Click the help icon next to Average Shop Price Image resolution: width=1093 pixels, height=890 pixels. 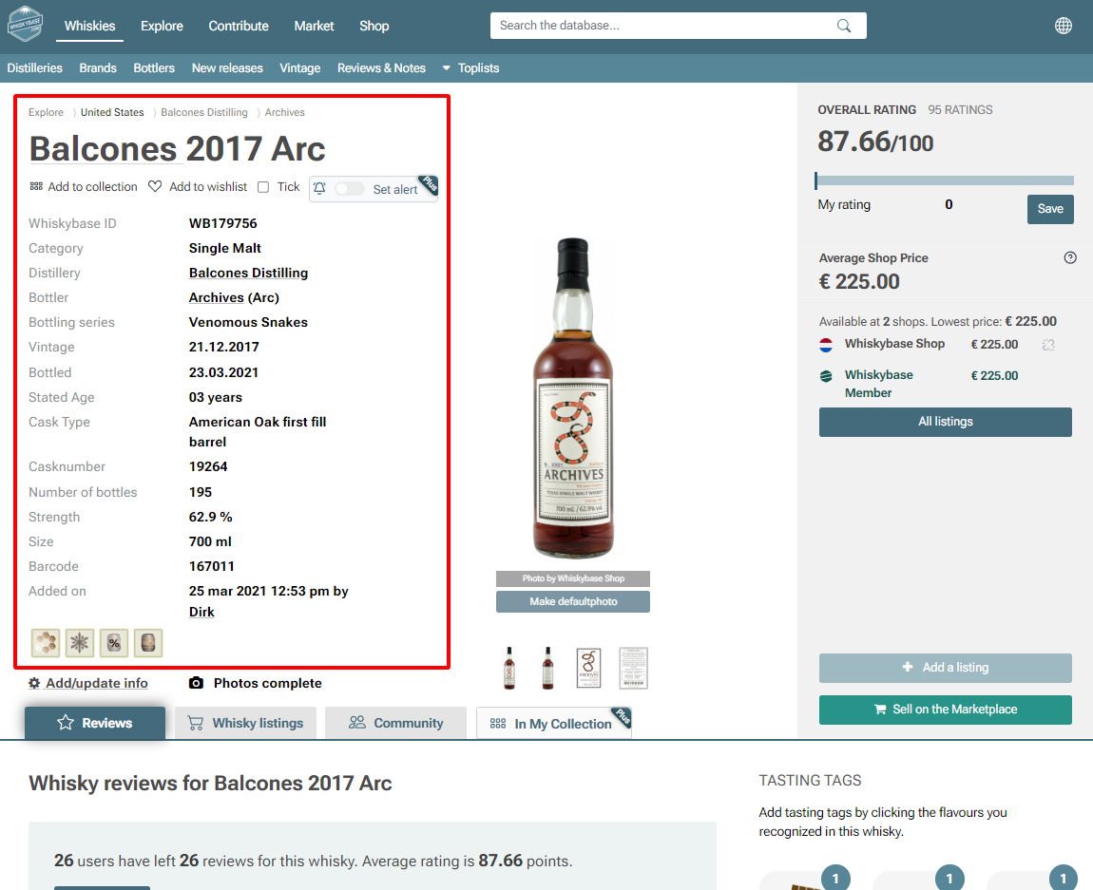click(x=1070, y=257)
